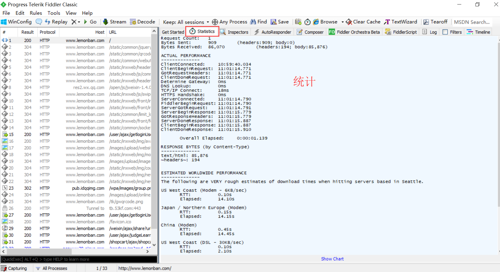Image resolution: width=500 pixels, height=272 pixels.
Task: Open the Edit menu
Action: point(20,13)
